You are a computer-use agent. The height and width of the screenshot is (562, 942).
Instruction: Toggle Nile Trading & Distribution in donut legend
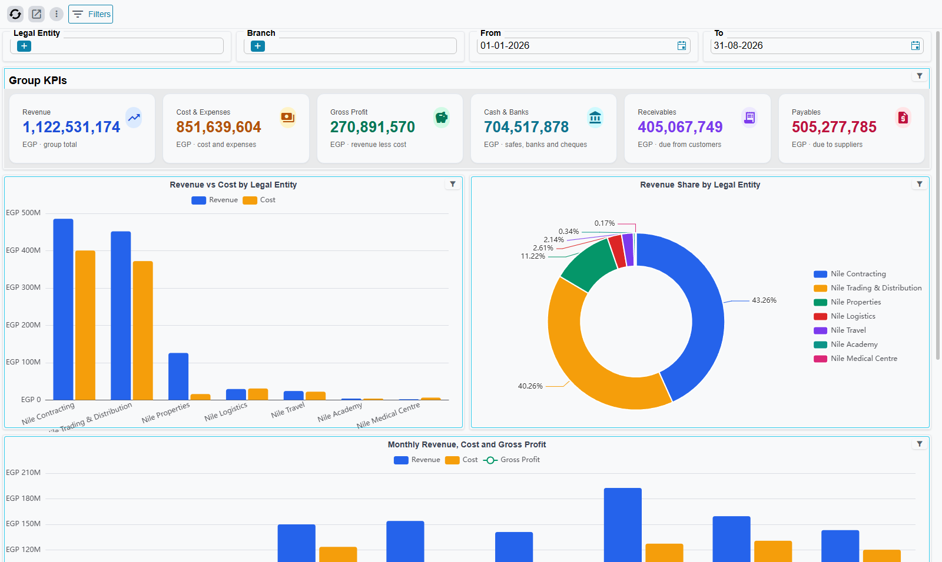point(868,288)
